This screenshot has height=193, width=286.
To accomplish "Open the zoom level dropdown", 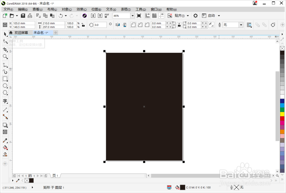I will (x=133, y=16).
